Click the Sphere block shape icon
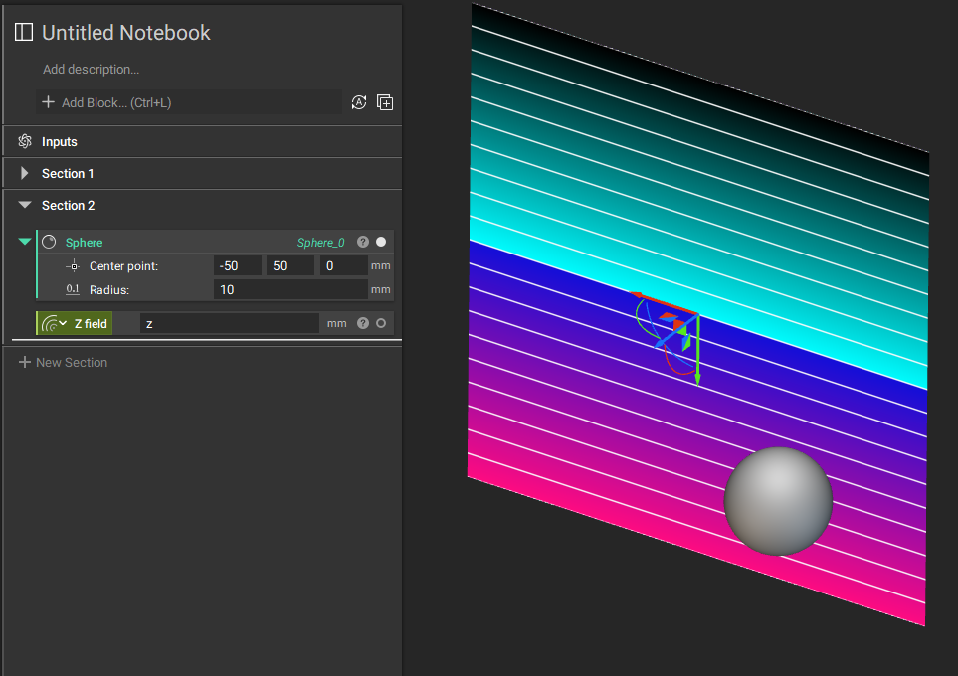The width and height of the screenshot is (958, 676). 48,242
